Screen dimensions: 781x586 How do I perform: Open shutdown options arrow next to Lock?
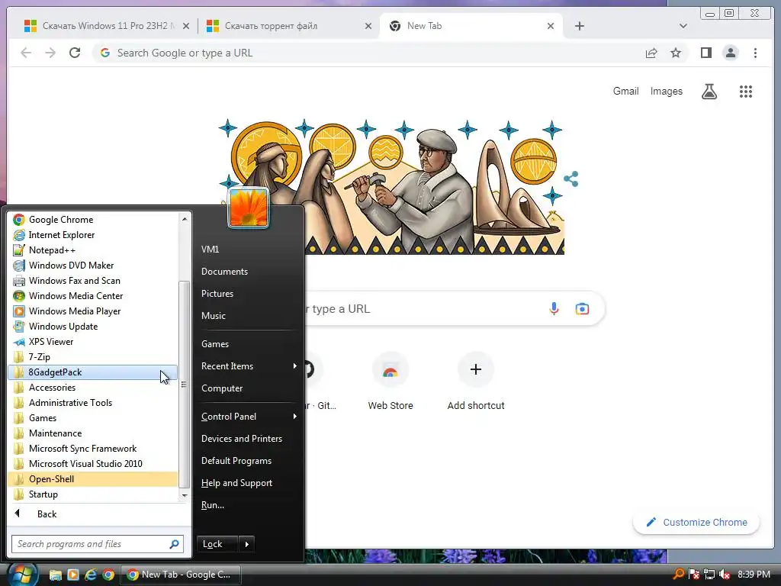tap(247, 544)
